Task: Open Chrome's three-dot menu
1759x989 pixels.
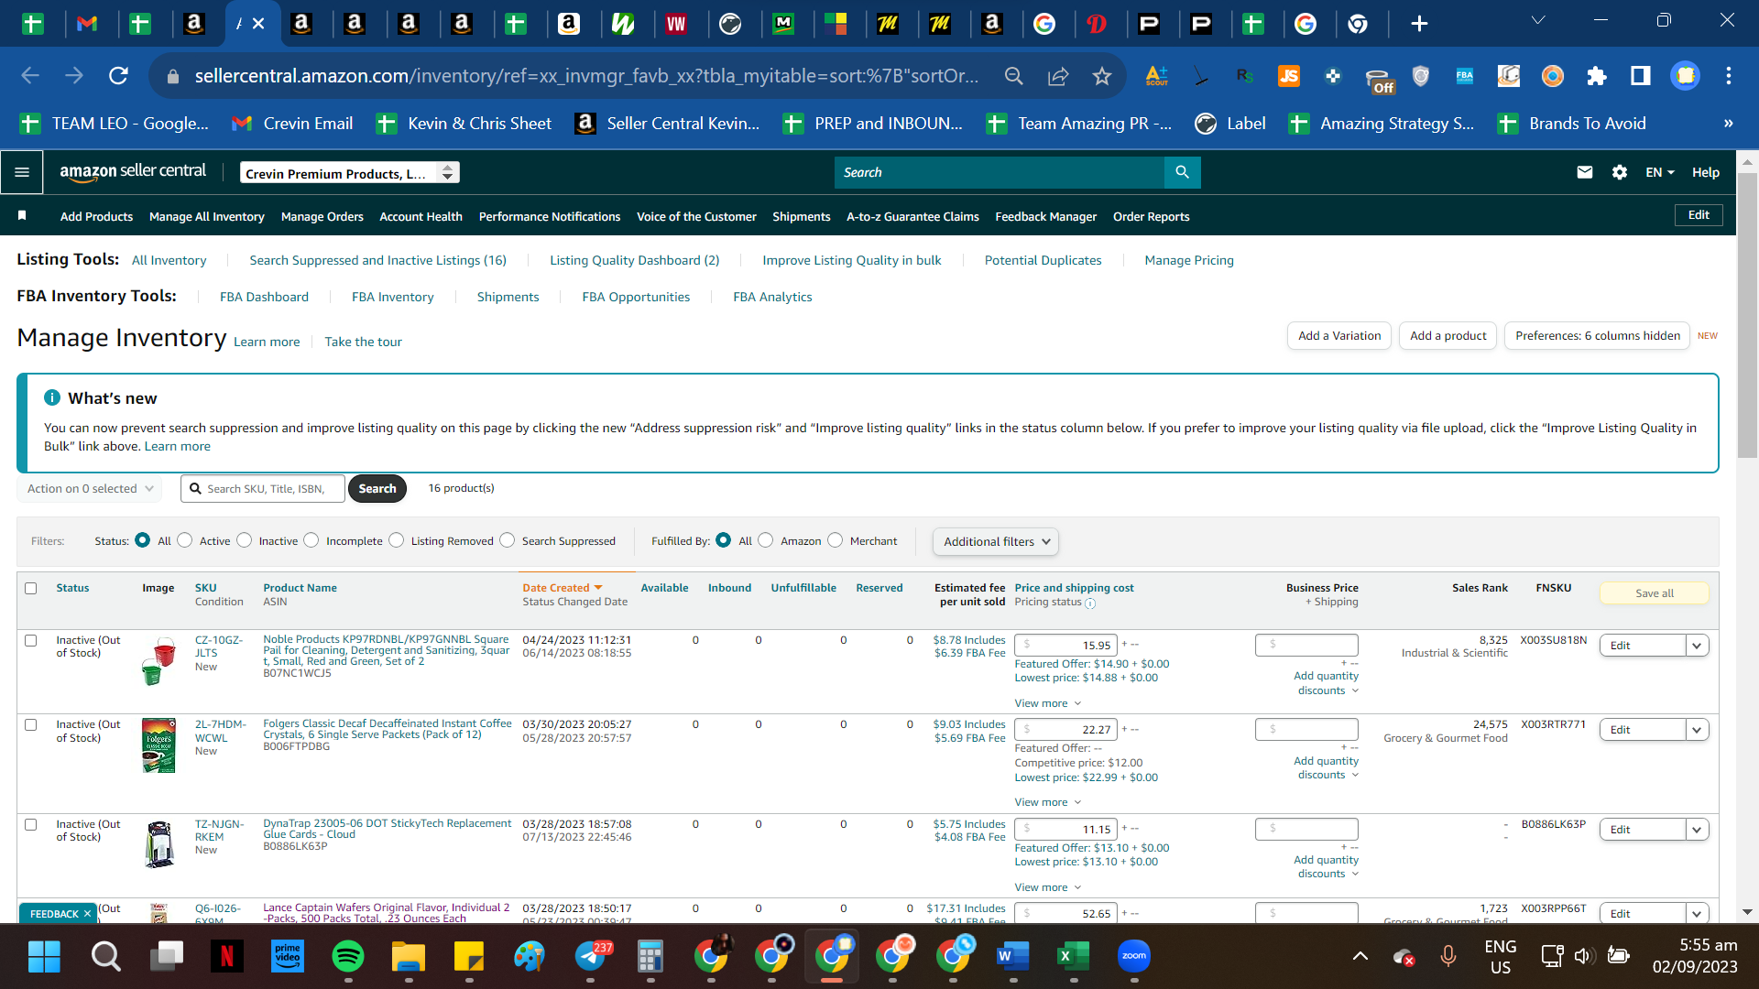Action: coord(1728,76)
